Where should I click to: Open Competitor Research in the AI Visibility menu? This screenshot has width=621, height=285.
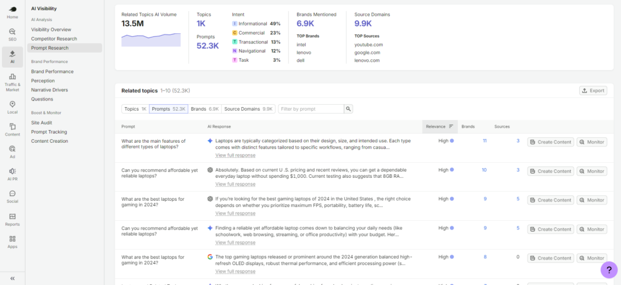54,39
